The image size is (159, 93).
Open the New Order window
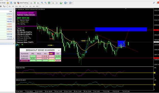[x=3, y=3]
